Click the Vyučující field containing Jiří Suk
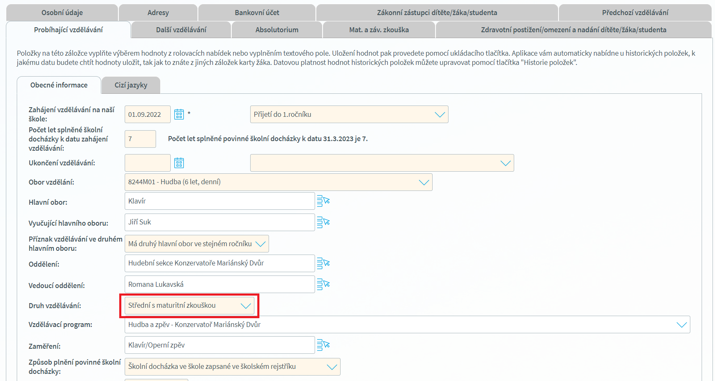Image resolution: width=715 pixels, height=381 pixels. (220, 222)
